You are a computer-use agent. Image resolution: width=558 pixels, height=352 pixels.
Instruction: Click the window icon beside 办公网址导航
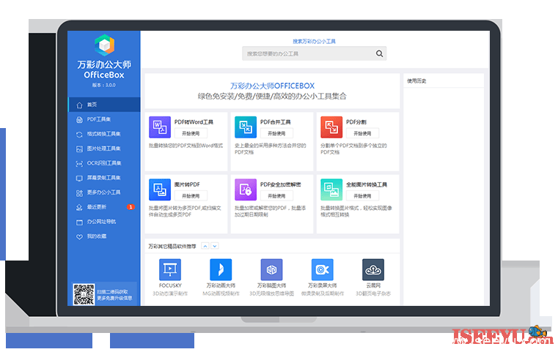tap(79, 222)
